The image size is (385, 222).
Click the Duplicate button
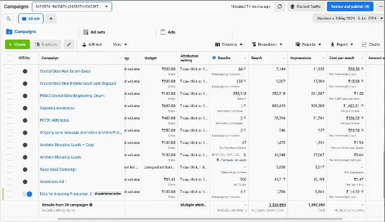click(x=47, y=45)
